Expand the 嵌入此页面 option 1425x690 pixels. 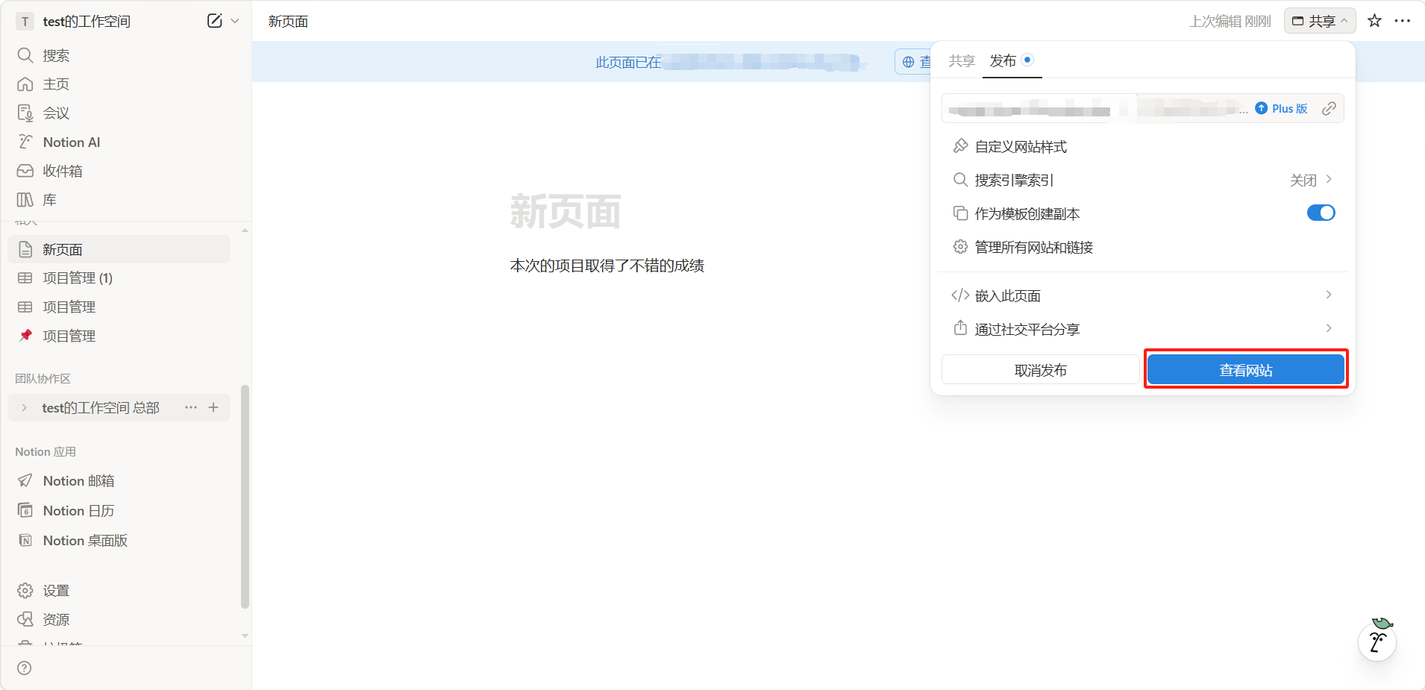(1141, 295)
